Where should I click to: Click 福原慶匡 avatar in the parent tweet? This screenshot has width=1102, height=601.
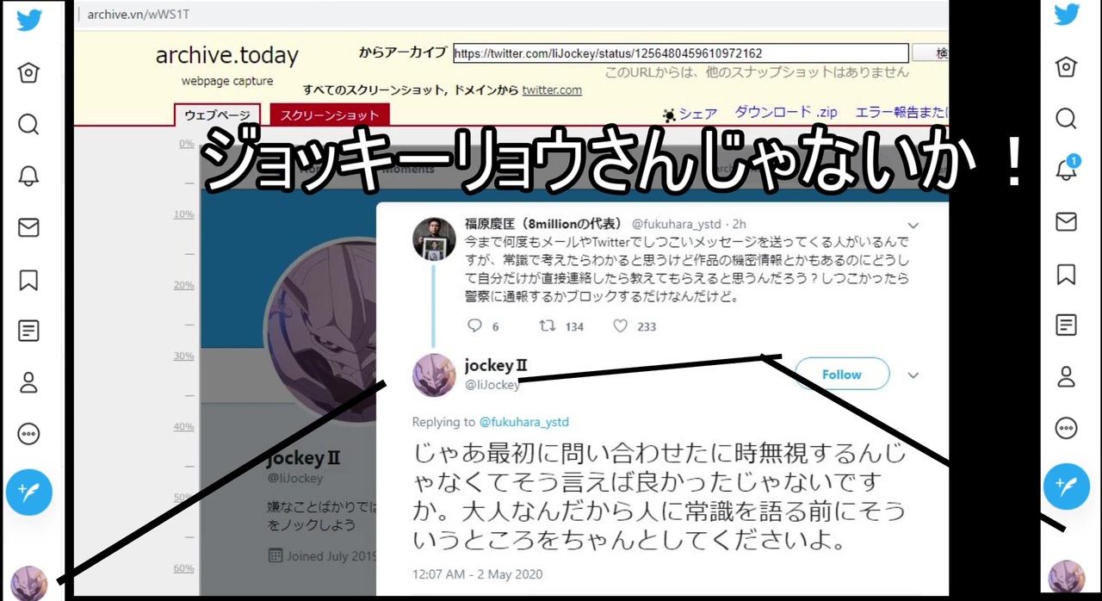pos(434,239)
